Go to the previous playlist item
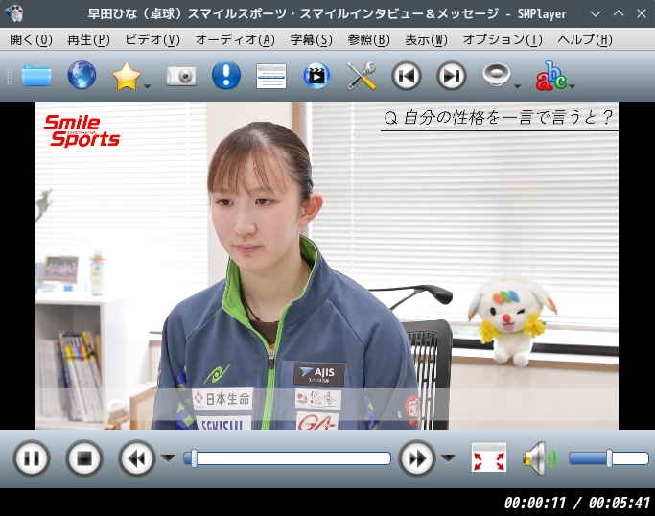The image size is (655, 516). 407,76
